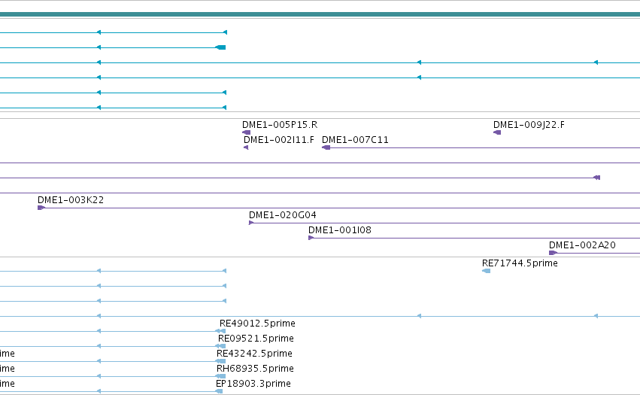The image size is (640, 395).
Task: Pick the DME1-020G04 feature label
Action: click(283, 215)
